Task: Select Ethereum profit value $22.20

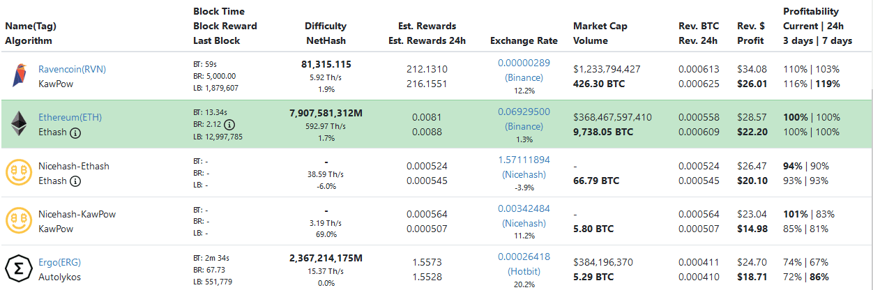Action: click(752, 132)
